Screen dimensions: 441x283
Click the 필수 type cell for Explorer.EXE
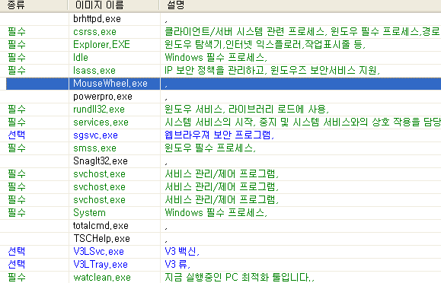pos(17,45)
